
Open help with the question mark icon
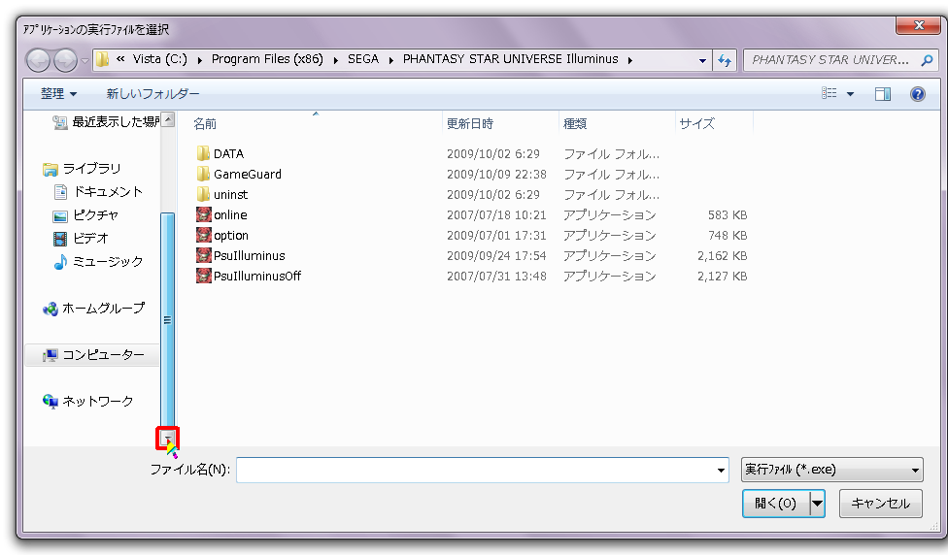917,93
